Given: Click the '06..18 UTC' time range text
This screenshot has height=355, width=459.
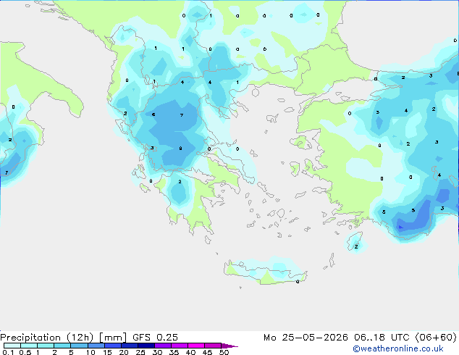Looking at the screenshot, I should pyautogui.click(x=382, y=338).
